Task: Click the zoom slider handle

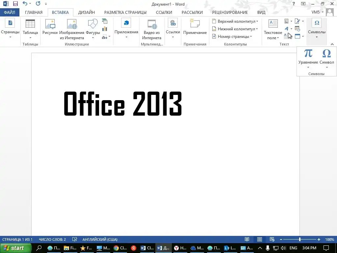Action: (299, 239)
